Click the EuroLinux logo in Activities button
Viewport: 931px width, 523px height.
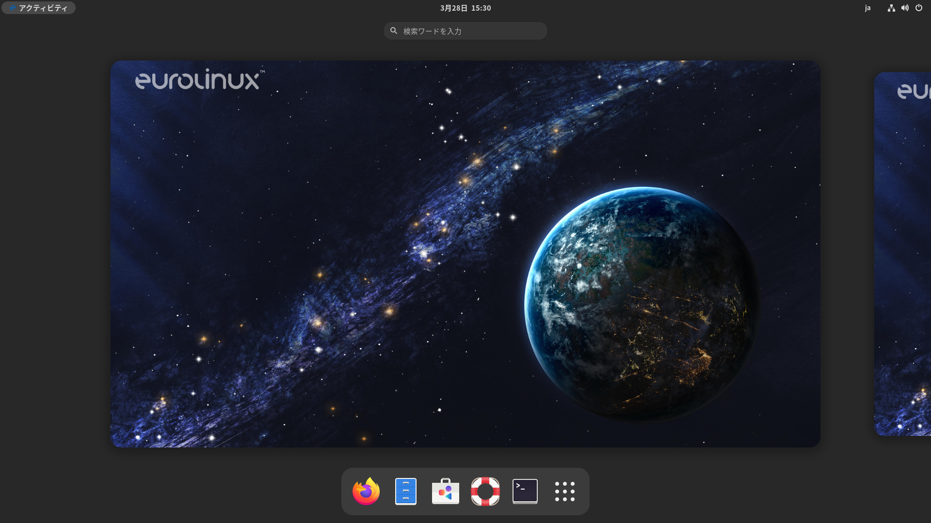[x=12, y=8]
